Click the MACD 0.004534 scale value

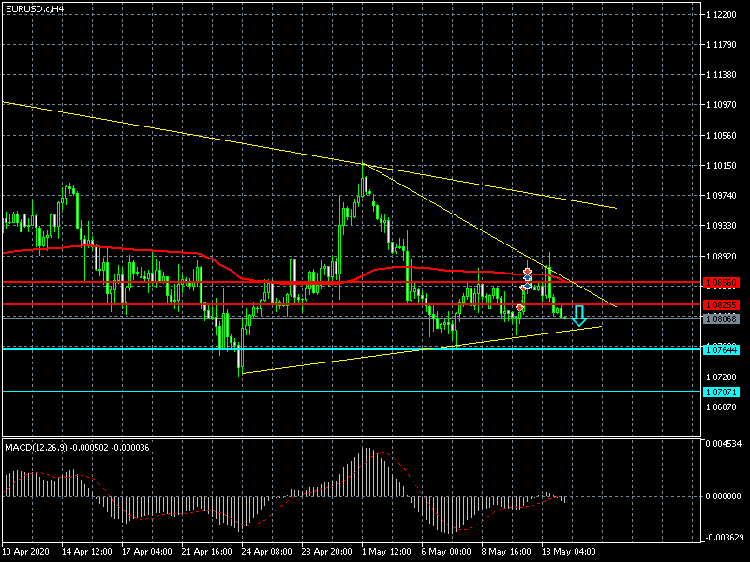[725, 443]
